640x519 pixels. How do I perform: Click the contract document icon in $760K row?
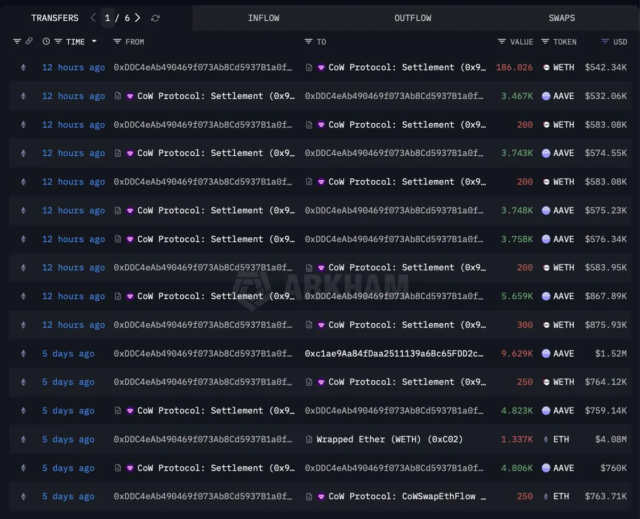pyautogui.click(x=118, y=468)
